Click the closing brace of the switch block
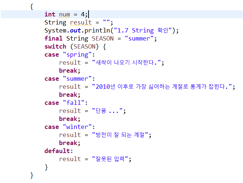Image resolution: width=243 pixels, height=183 pixels. pyautogui.click(x=46, y=167)
